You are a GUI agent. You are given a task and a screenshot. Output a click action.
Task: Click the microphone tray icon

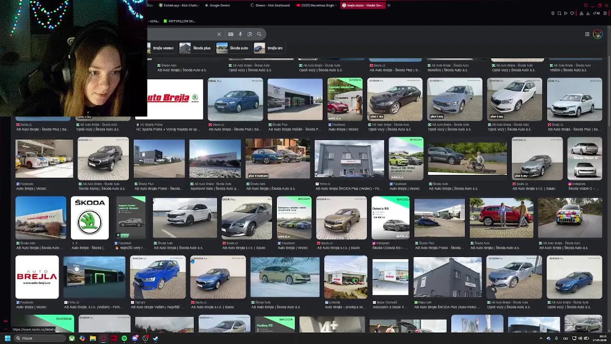pos(556,338)
